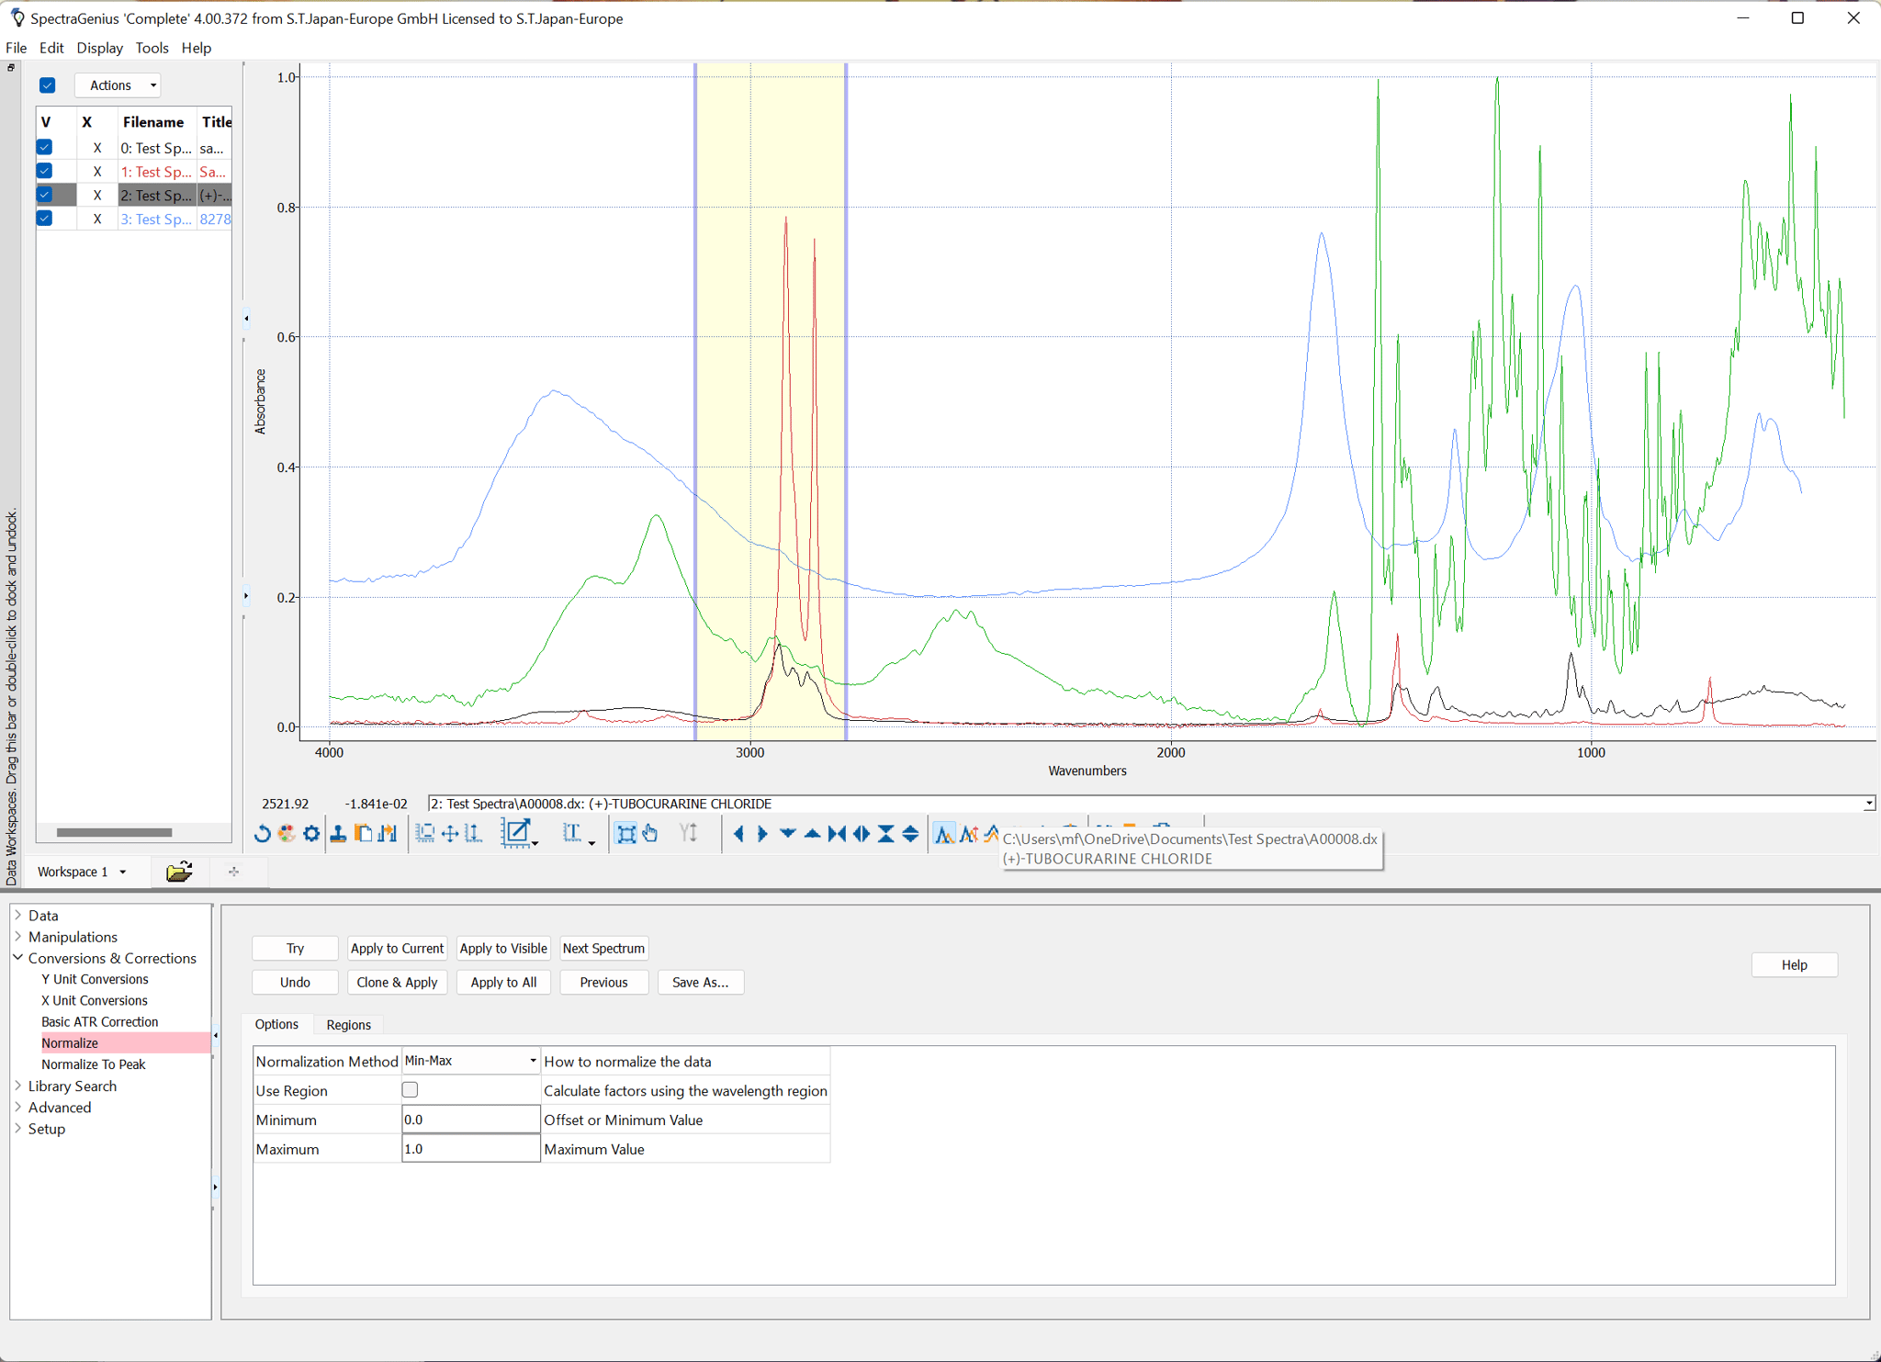This screenshot has height=1362, width=1881.
Task: Open the Workspace 1 folder icon
Action: click(179, 871)
